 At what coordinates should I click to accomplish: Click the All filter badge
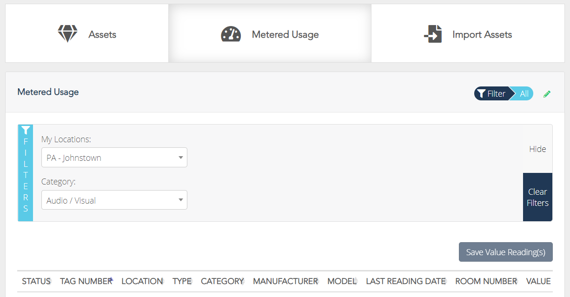(x=524, y=93)
